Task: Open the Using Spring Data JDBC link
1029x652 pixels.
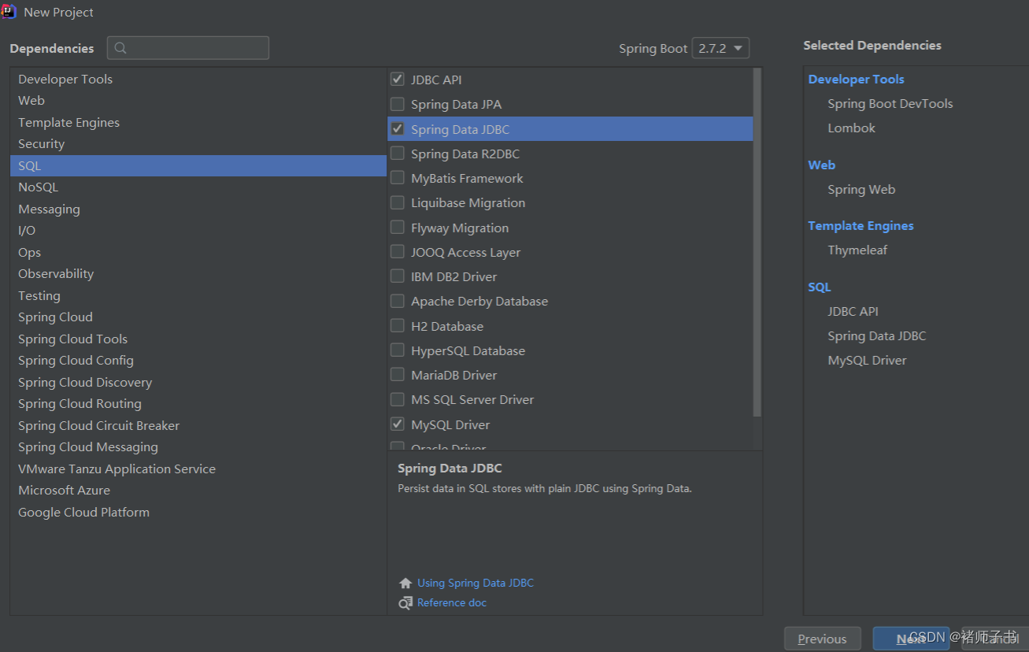Action: (476, 583)
